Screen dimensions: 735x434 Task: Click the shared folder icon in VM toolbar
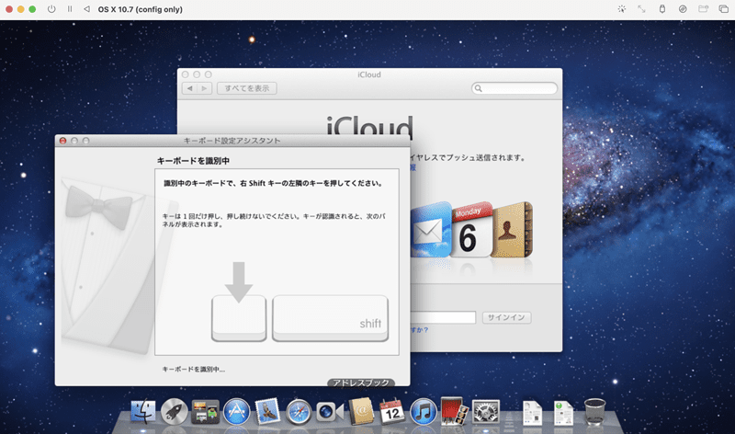point(703,9)
